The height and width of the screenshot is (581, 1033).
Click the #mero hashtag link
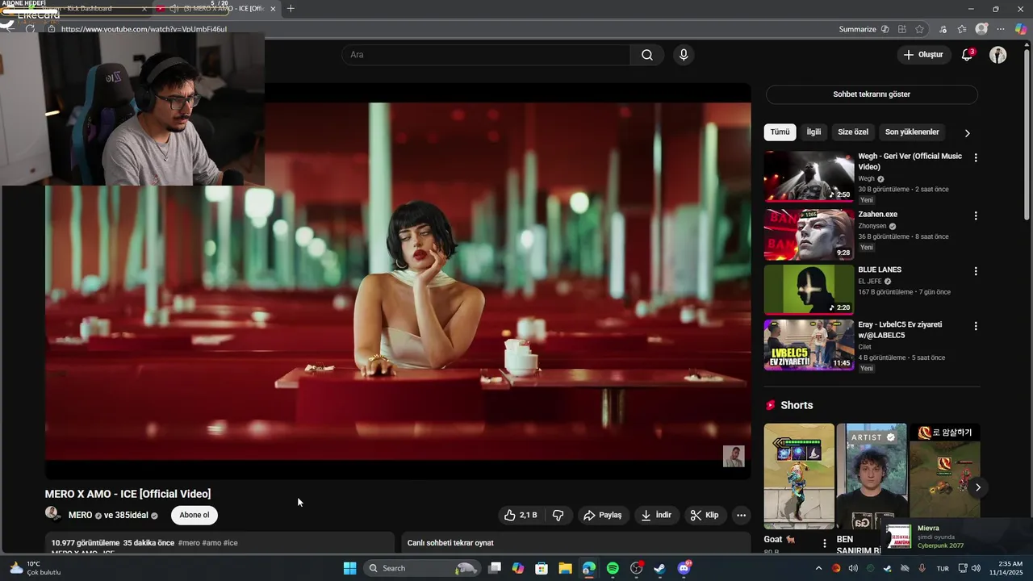(x=189, y=543)
